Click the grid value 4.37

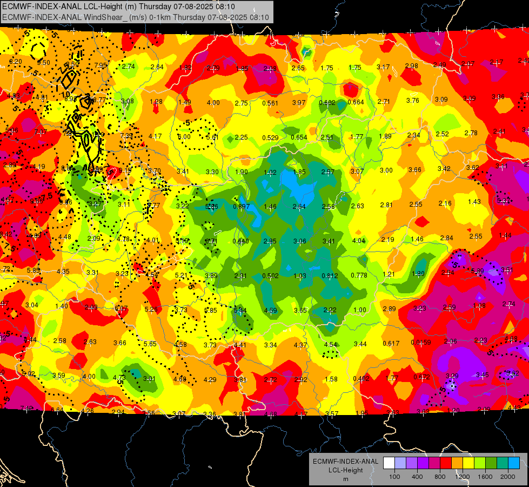pos(300,345)
